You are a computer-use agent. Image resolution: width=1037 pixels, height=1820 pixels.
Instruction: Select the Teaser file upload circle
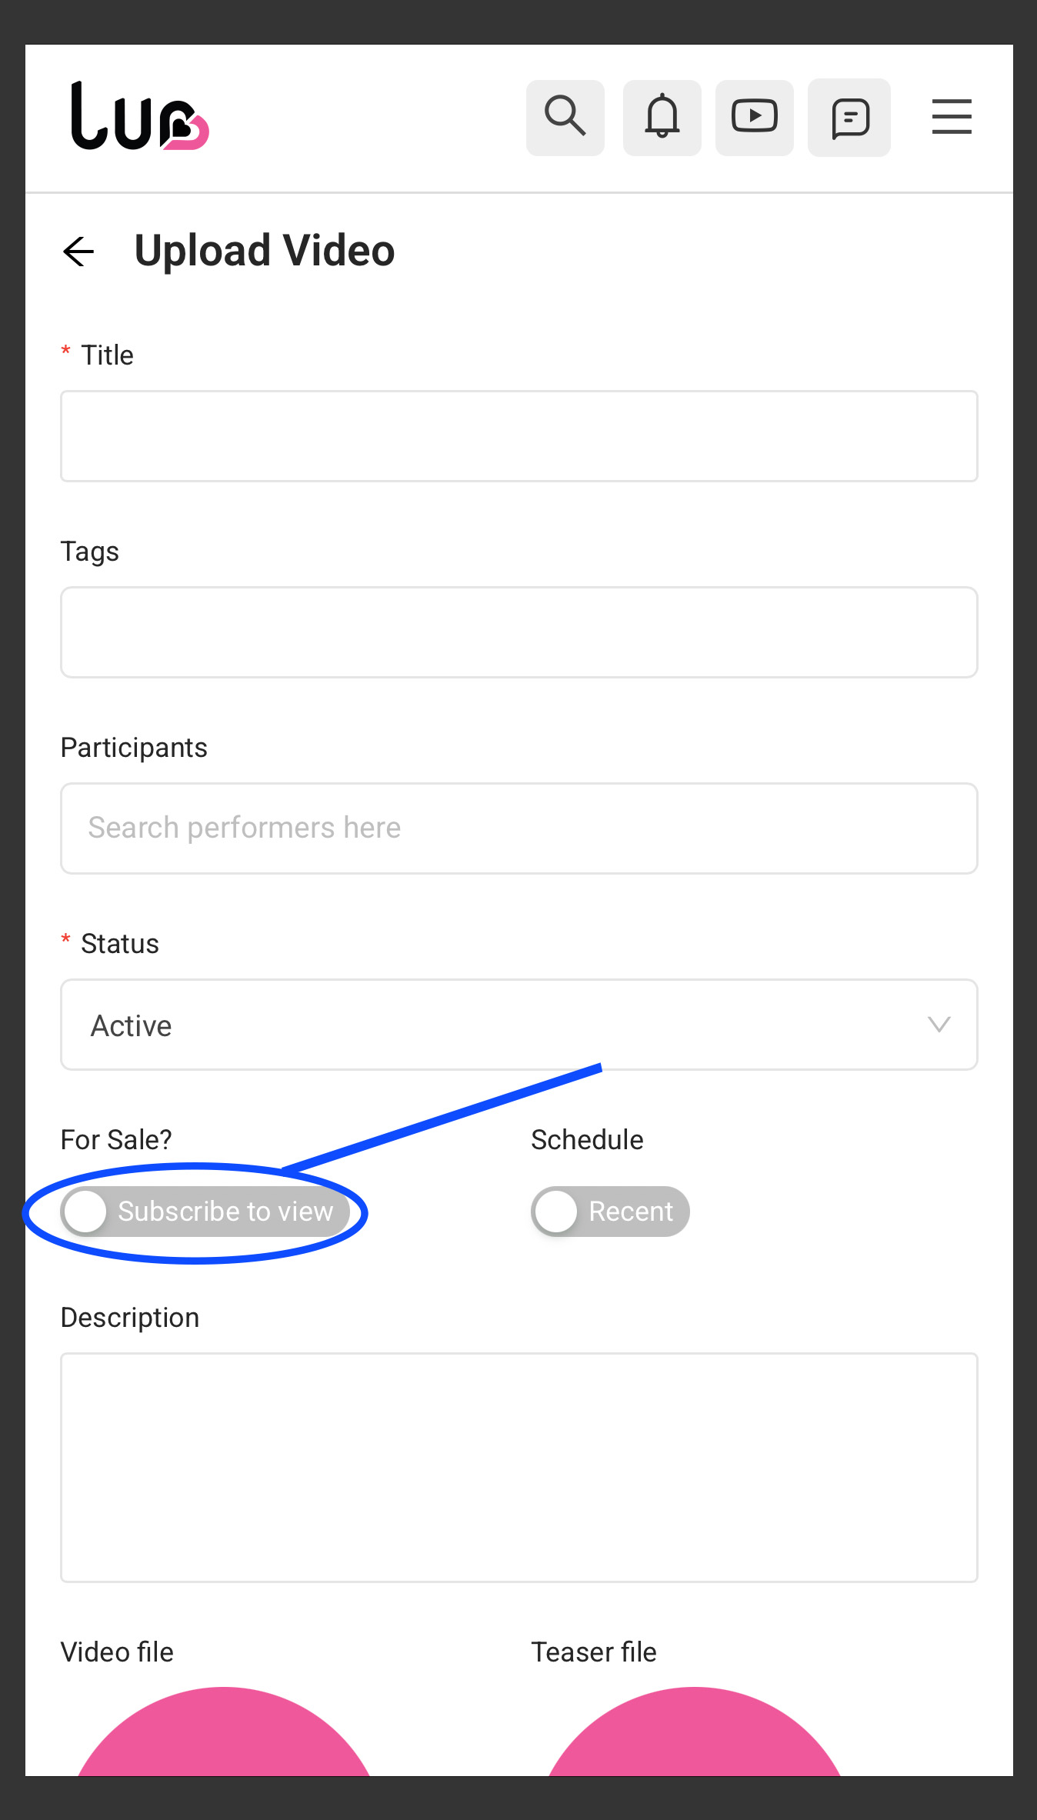coord(695,1732)
